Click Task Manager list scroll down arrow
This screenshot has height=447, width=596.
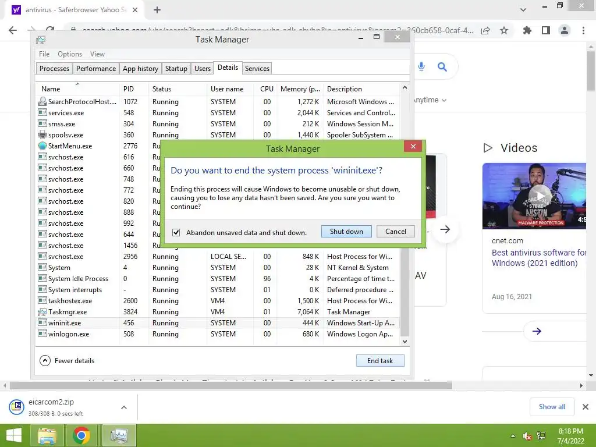pyautogui.click(x=405, y=341)
